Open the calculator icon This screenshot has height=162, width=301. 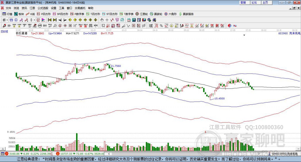[134, 20]
